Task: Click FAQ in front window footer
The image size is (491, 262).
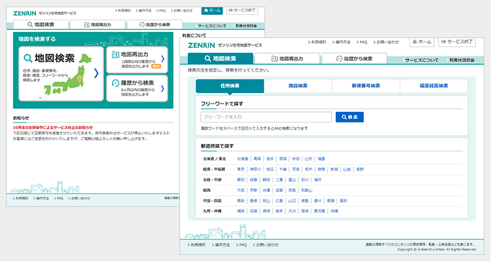Action: tap(242, 245)
